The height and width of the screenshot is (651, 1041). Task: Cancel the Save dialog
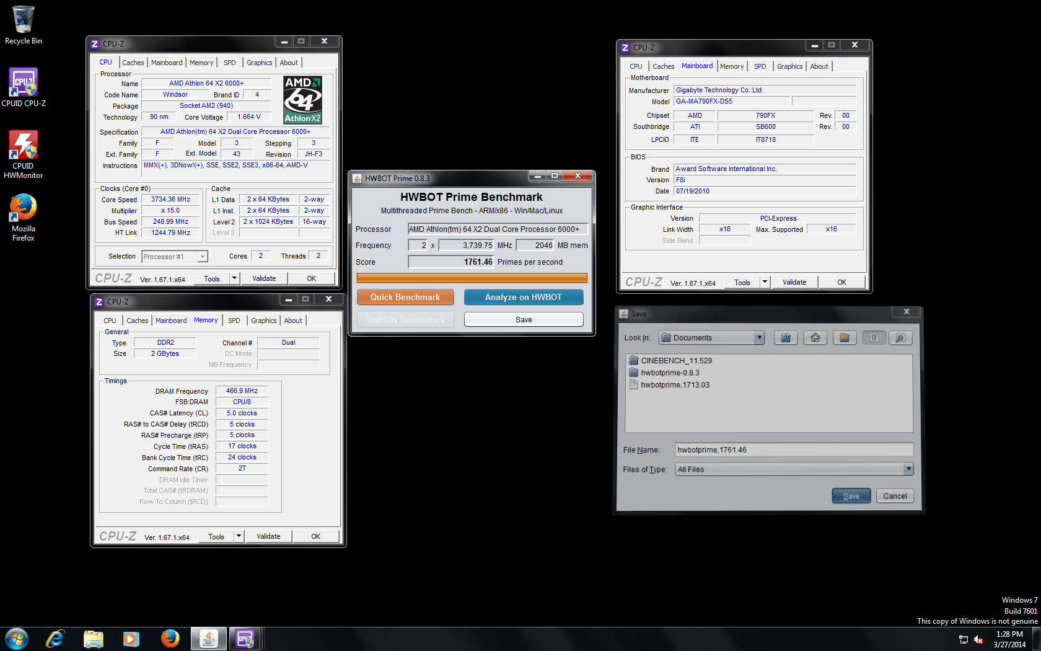[x=895, y=496]
